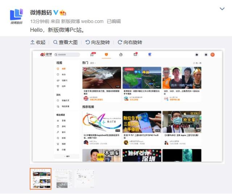Rotate image left with 向左旋转
The height and width of the screenshot is (194, 232).
(98, 42)
